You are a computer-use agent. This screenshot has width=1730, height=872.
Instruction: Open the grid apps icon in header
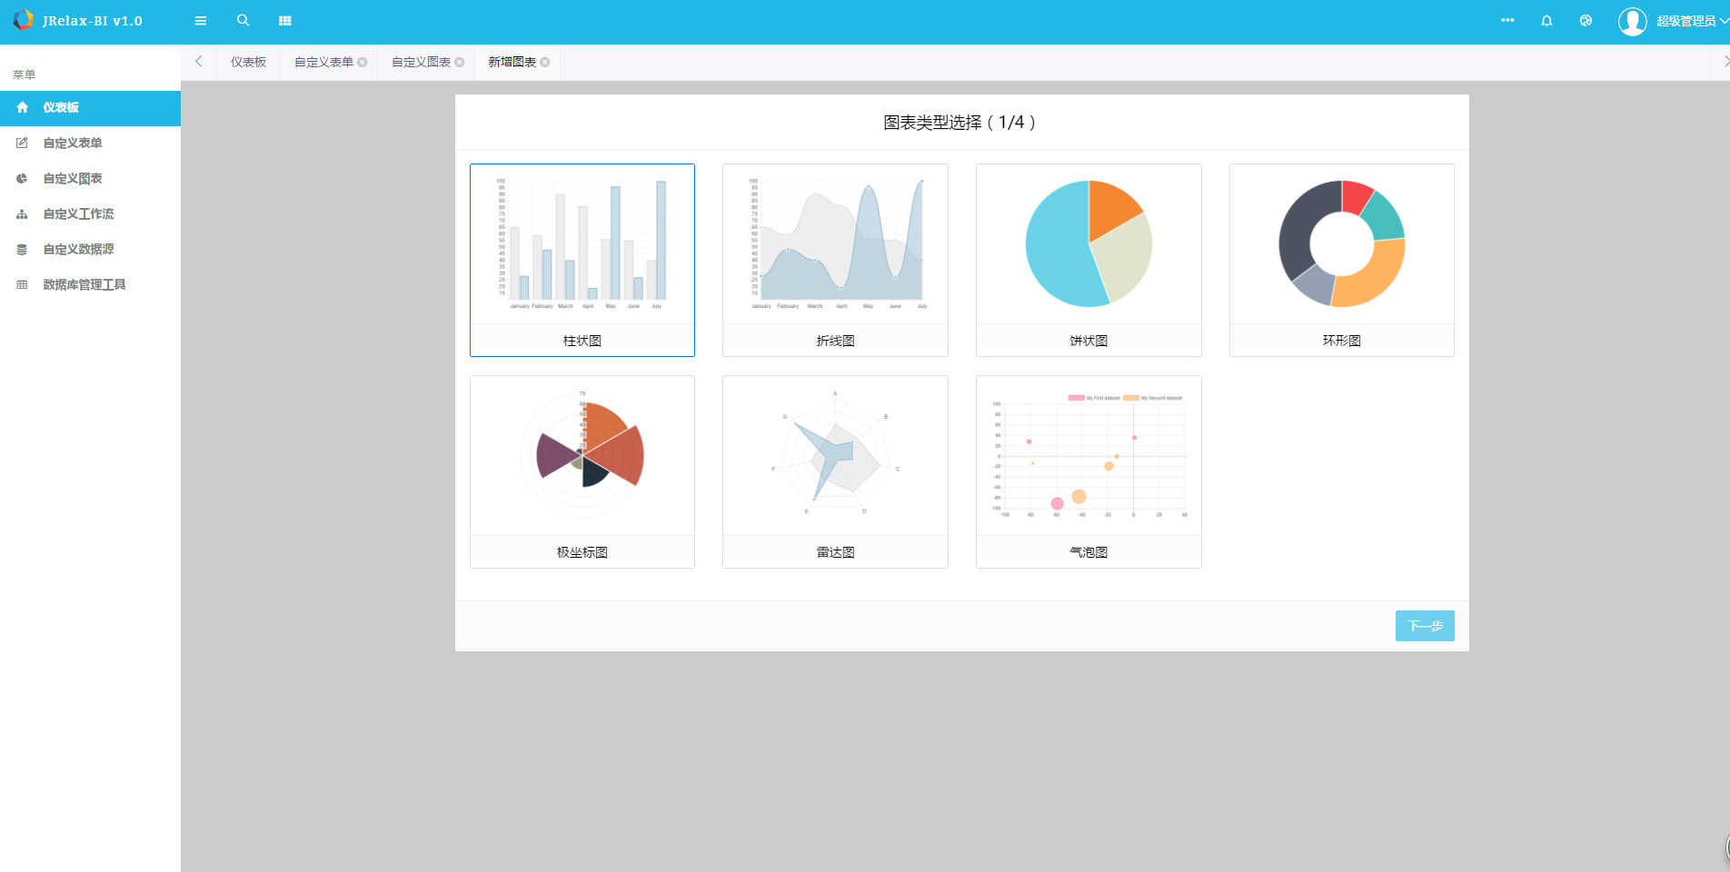point(285,21)
